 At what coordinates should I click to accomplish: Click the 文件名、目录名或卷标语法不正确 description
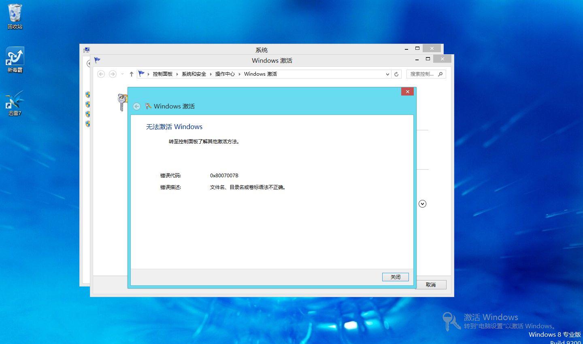248,187
